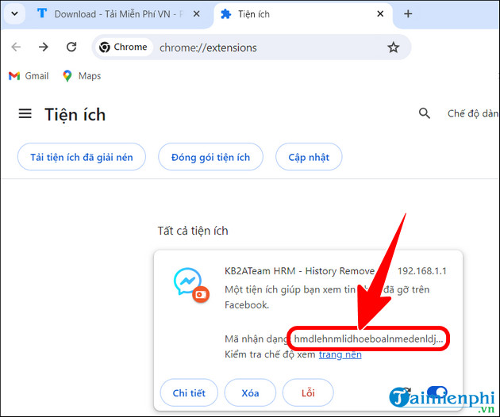Switch to the Download - Tải Miễn Phí VN tab
Screen dimensions: 500x417
point(118,14)
